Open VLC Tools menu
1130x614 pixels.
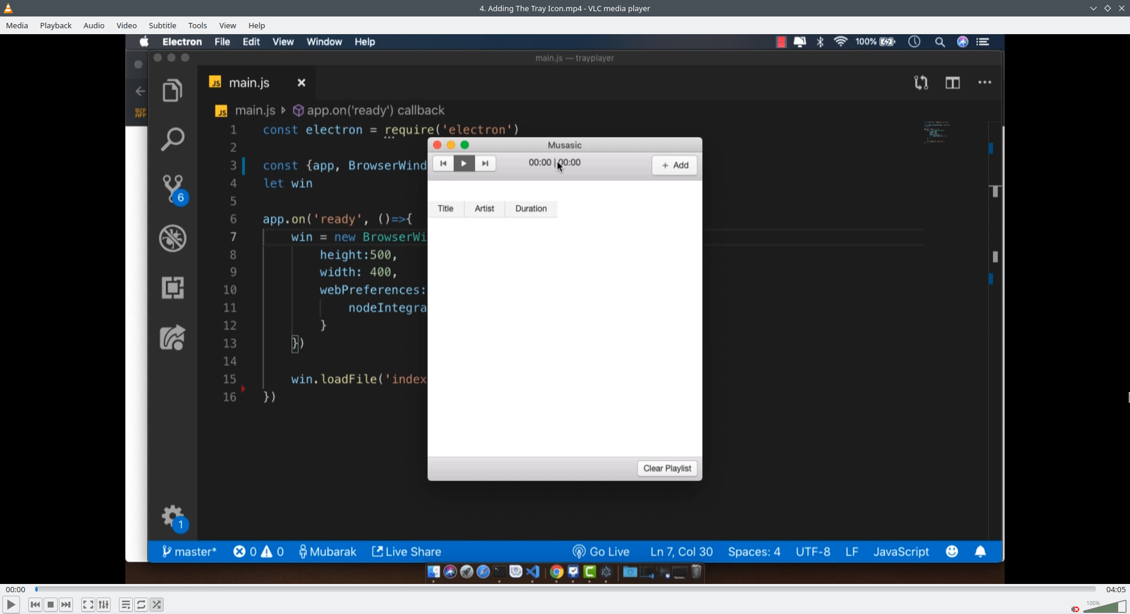coord(198,25)
